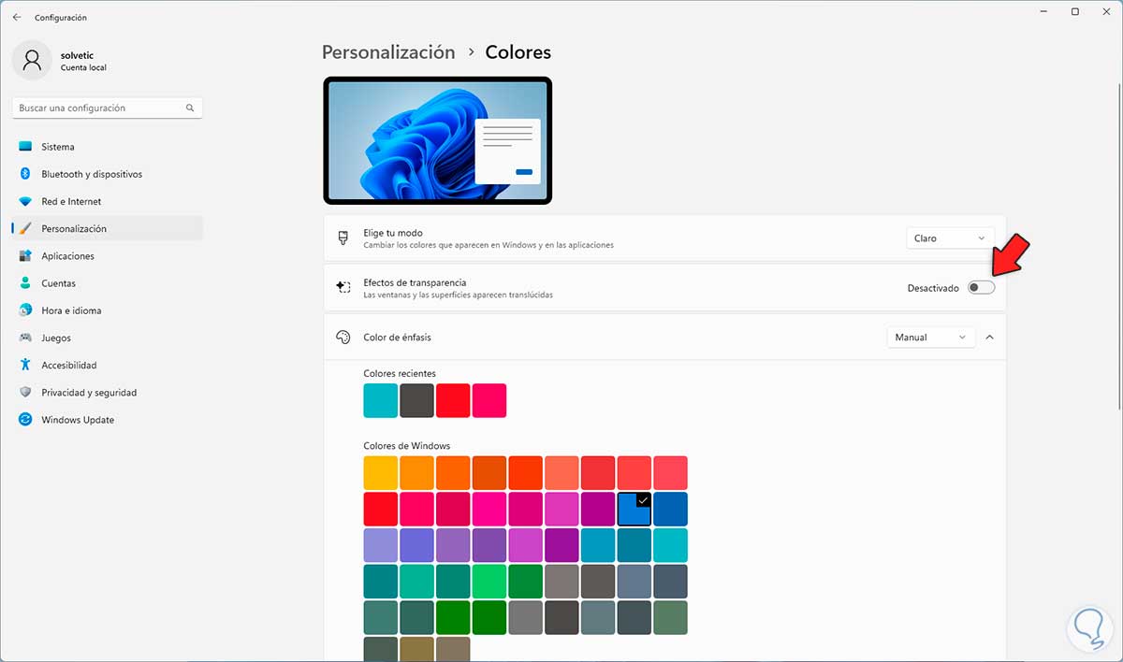Maximize the Configuración window
Screen dimensions: 1123x662
click(x=1075, y=12)
